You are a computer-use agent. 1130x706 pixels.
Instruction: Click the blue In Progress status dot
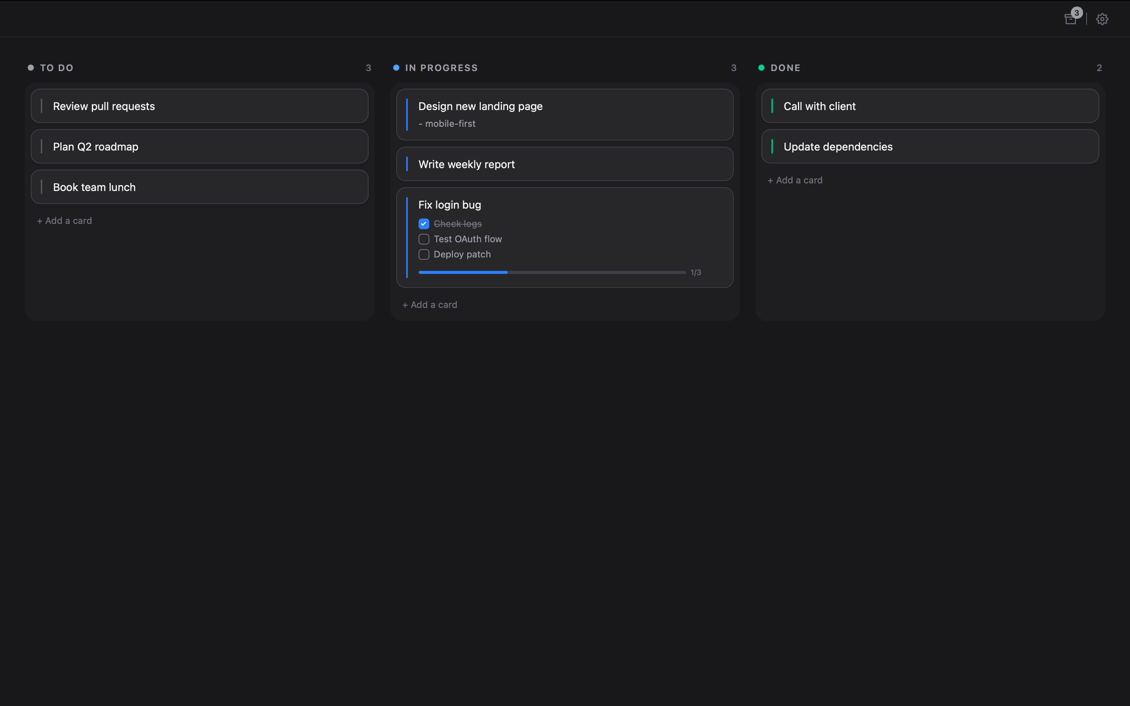396,68
